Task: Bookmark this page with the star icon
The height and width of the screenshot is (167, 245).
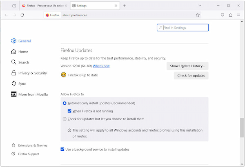Action: [198, 15]
